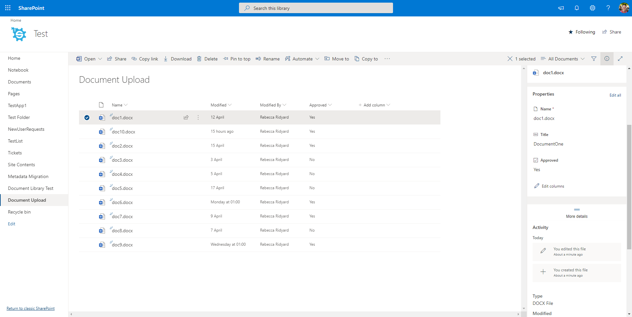Click Copy link command
Screen dimensions: 632x317
click(x=145, y=59)
